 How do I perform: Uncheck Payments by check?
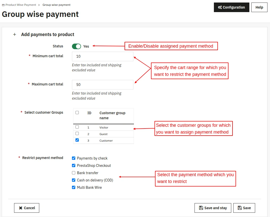coord(73,158)
